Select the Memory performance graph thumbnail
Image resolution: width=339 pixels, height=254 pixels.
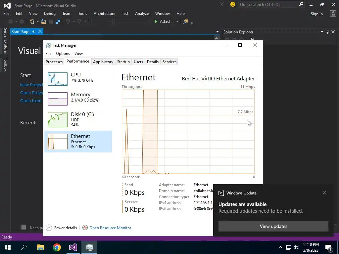[58, 99]
